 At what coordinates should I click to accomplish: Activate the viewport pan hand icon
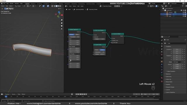click(62, 23)
